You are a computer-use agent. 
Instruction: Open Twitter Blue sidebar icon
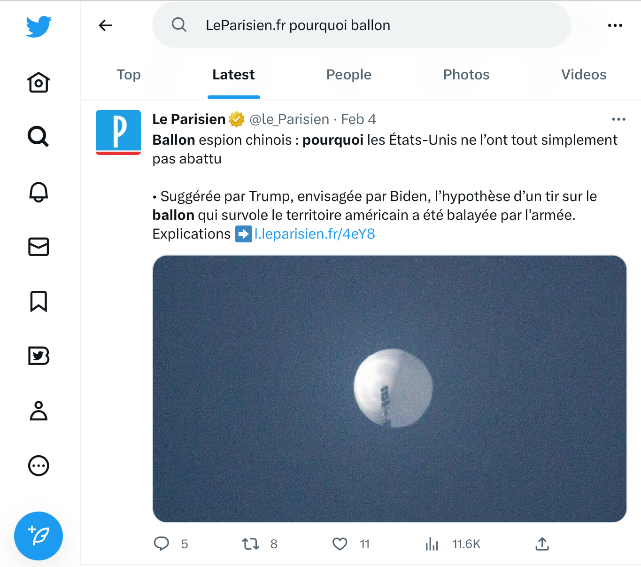click(39, 356)
